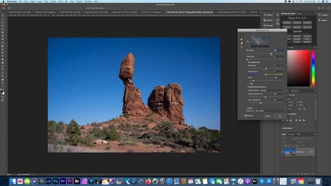Viewport: 331px width, 186px height.
Task: Open the Sky preset picker dropdown
Action: pos(269,41)
